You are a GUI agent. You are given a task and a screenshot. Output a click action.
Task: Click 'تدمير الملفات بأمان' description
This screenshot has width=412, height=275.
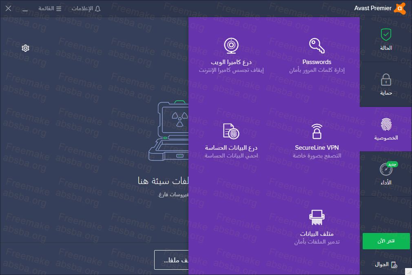pos(317,242)
